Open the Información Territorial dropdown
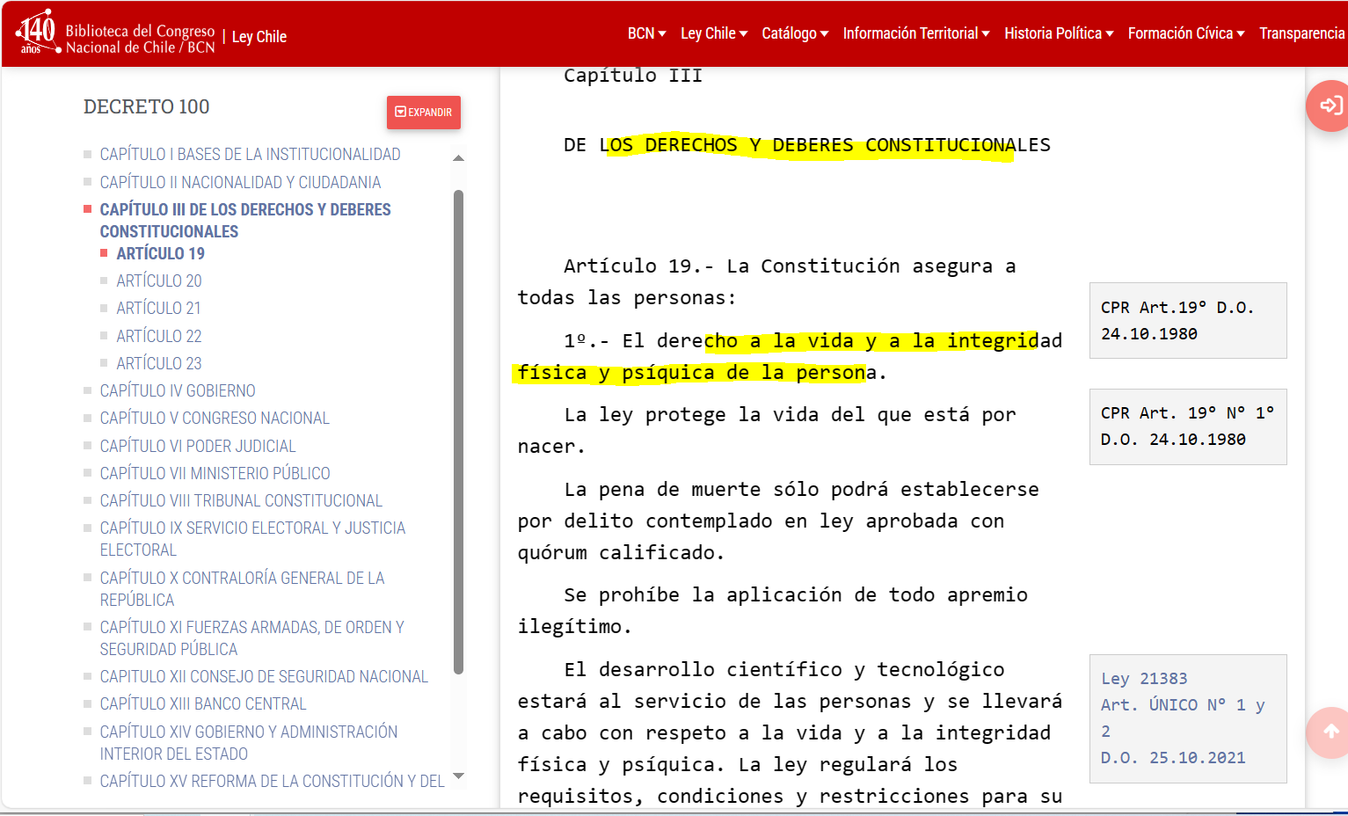1348x816 pixels. [916, 33]
